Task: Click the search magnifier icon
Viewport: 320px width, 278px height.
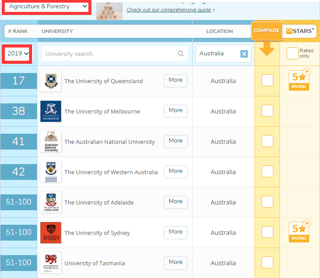Action: pos(181,54)
